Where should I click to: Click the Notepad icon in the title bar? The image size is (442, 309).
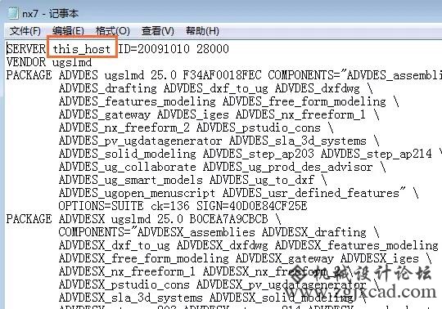pos(13,14)
